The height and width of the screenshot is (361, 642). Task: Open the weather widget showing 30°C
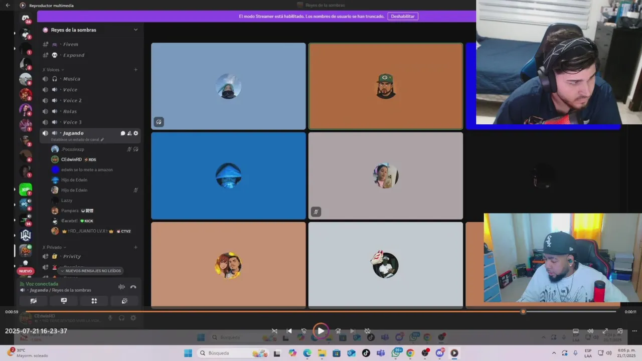[x=28, y=353]
